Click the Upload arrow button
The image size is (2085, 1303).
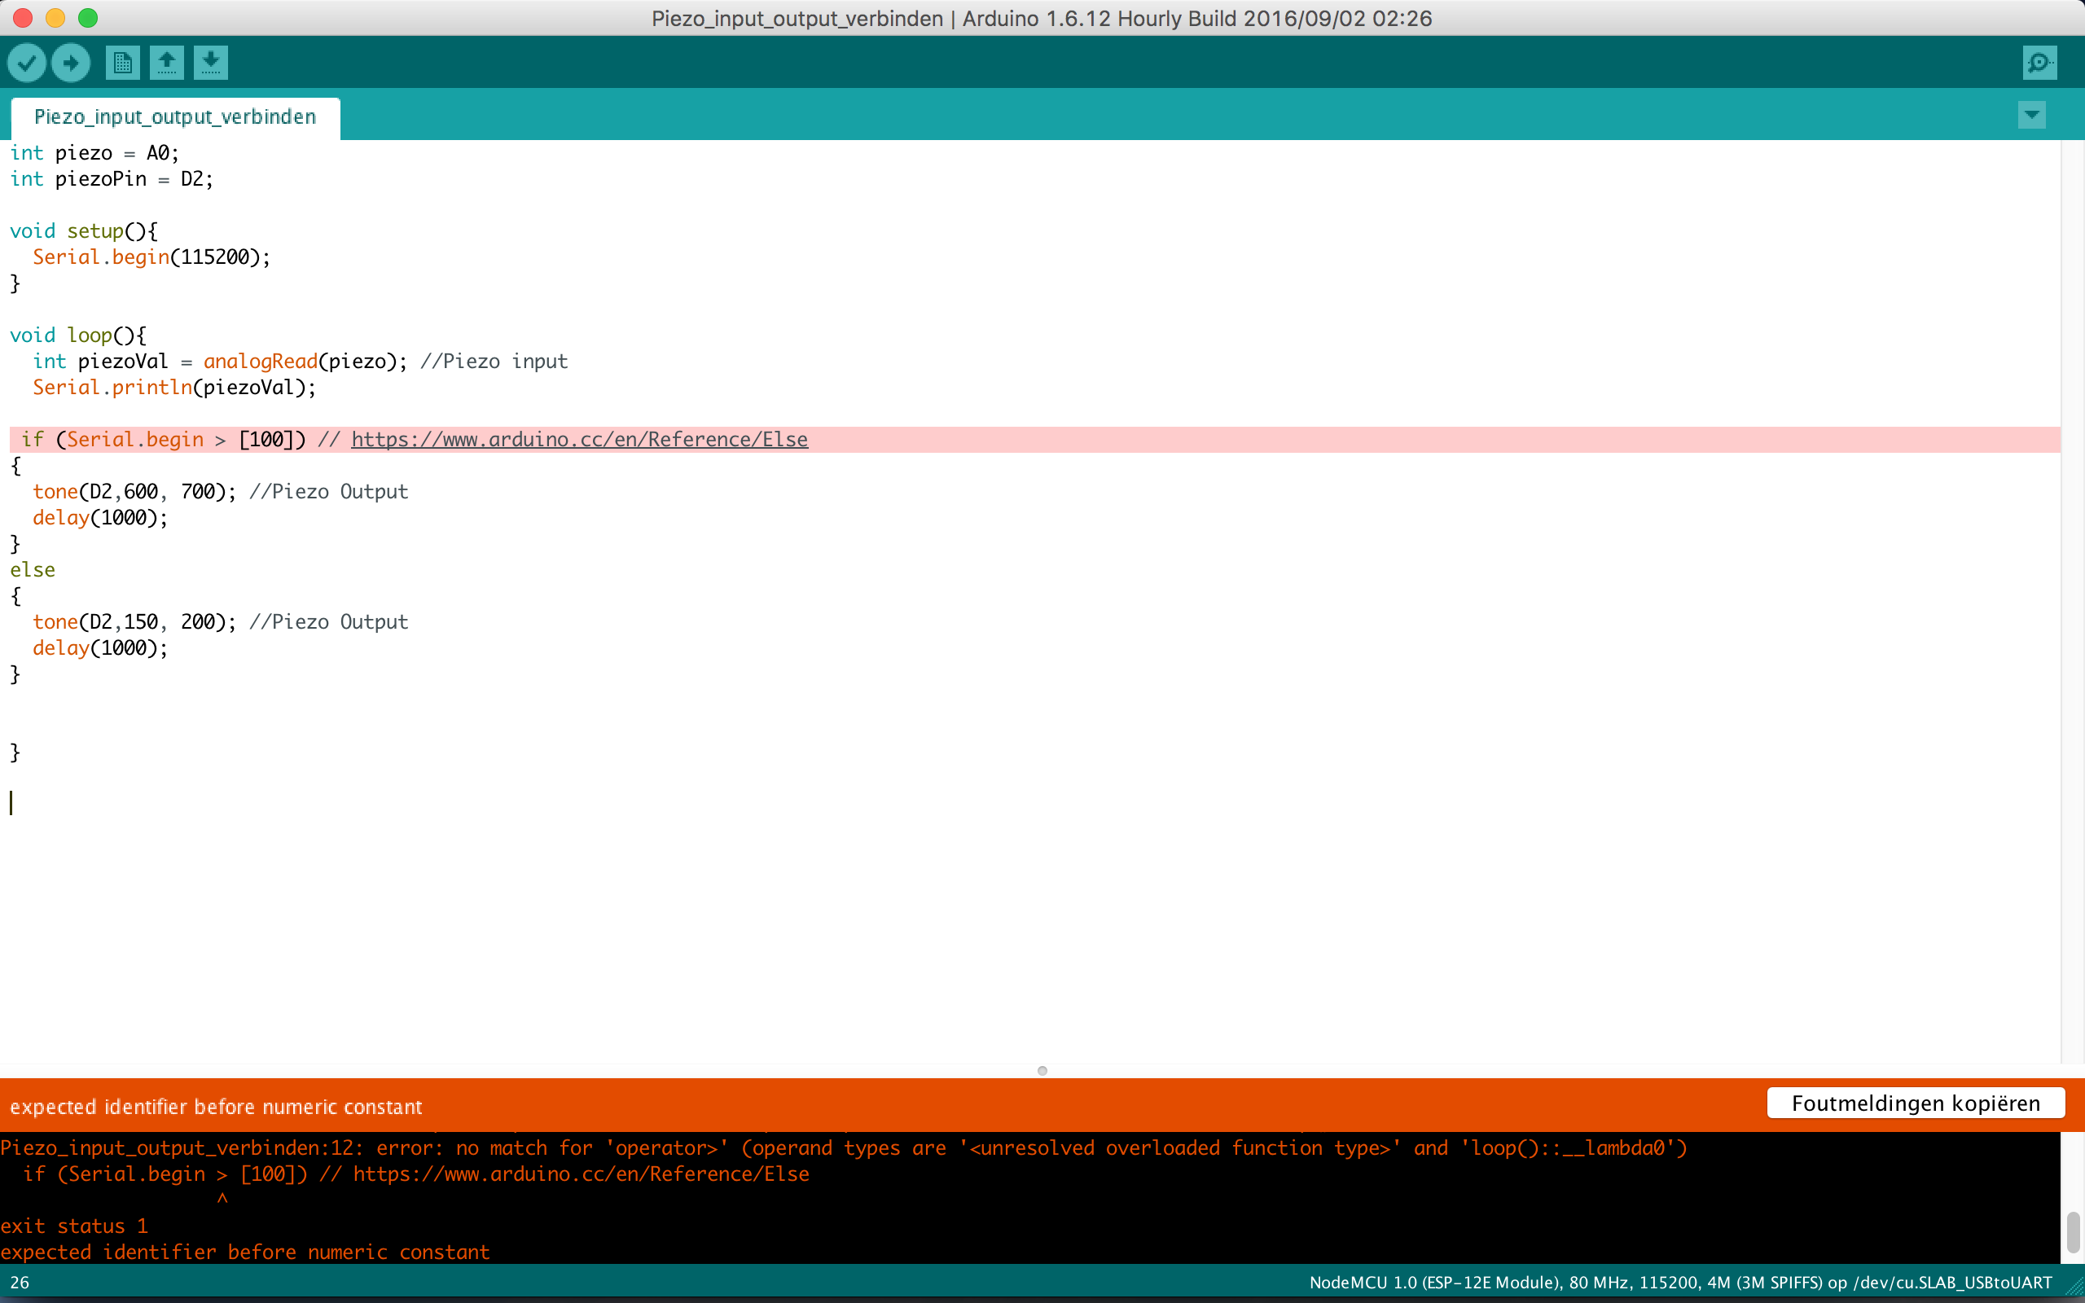(71, 63)
